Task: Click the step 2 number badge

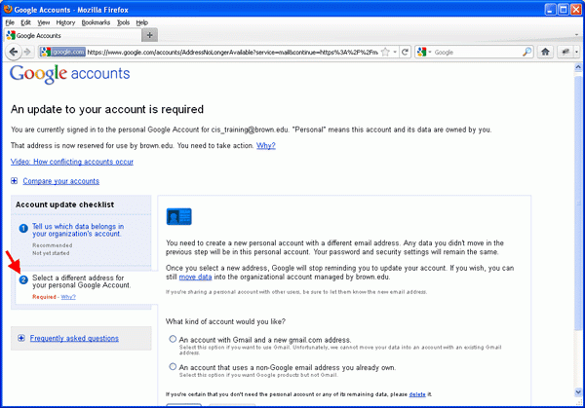Action: pos(23,279)
